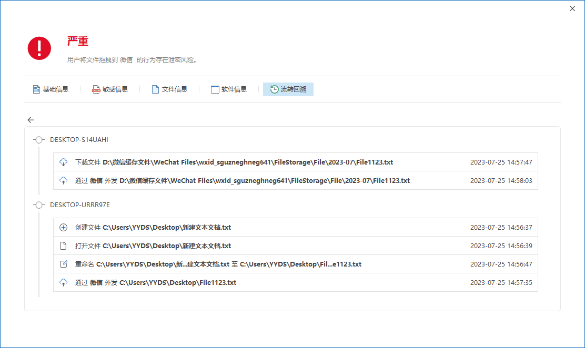
Task: Collapse the DESKTOP-S14UAHI node circle
Action: (39, 140)
